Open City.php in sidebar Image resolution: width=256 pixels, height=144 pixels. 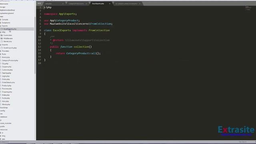pos(5,64)
